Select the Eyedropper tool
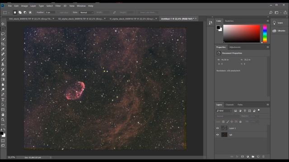The width and height of the screenshot is (289, 162). click(3, 49)
